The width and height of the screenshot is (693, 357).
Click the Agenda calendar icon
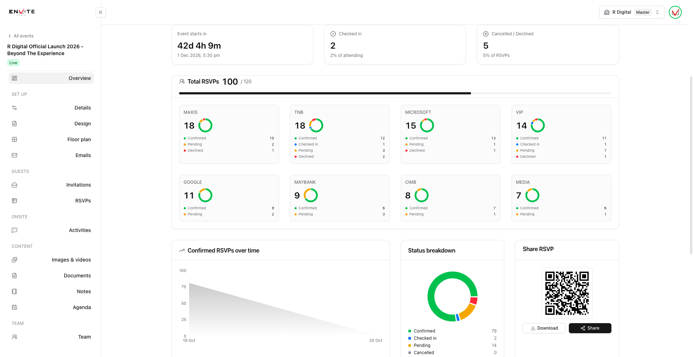coord(14,307)
